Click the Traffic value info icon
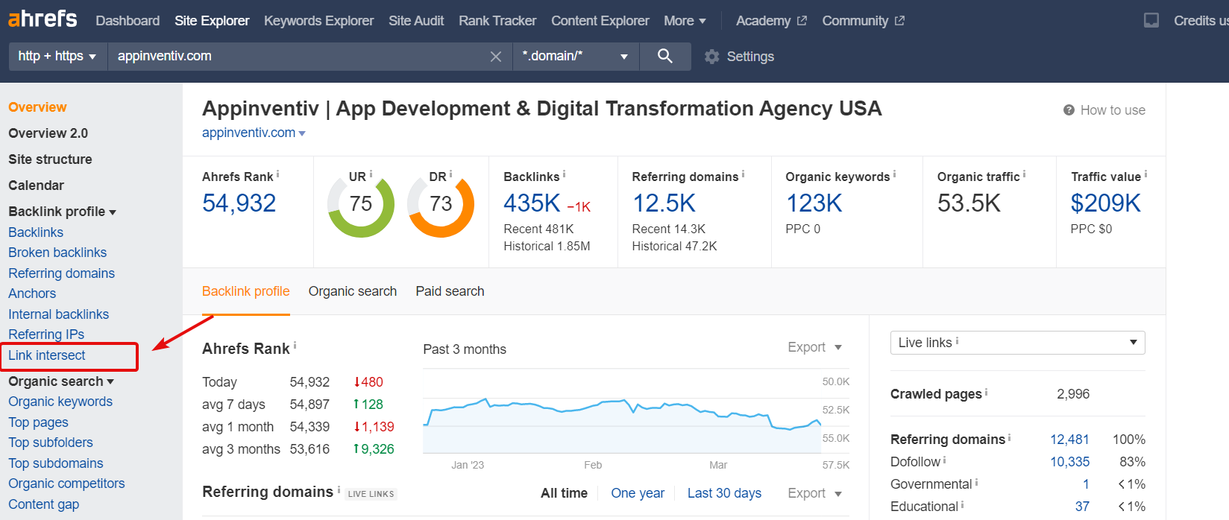The image size is (1229, 520). pyautogui.click(x=1145, y=174)
